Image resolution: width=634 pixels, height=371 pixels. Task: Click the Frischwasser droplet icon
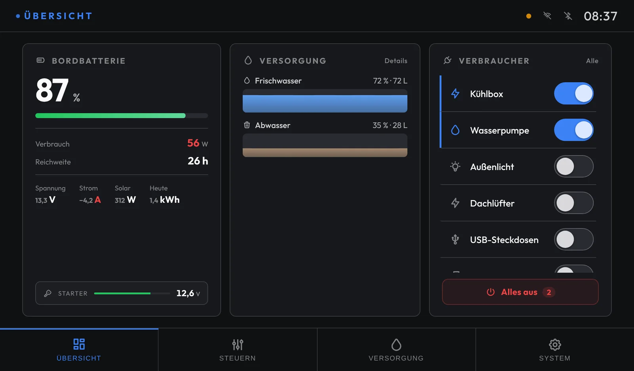click(x=247, y=81)
